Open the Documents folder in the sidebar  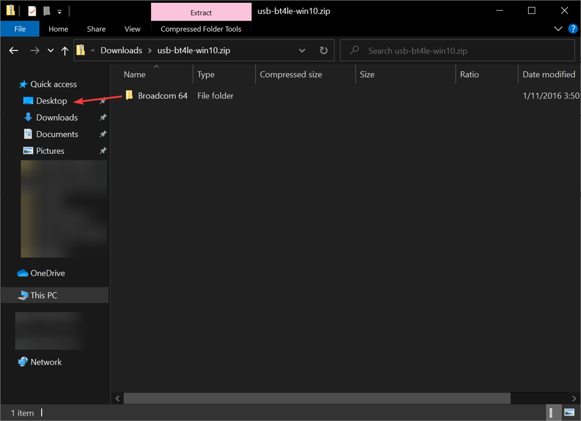click(x=56, y=134)
